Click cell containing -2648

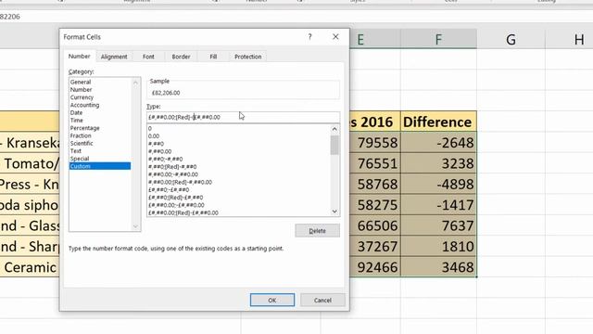click(438, 142)
